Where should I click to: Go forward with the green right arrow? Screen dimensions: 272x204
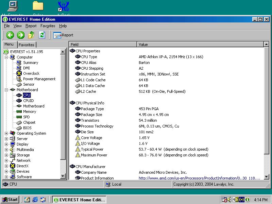pos(21,35)
